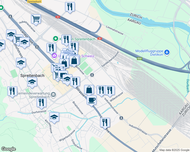Open the green pin beside Spreitenbach label
Viewport: 190px width, 152px height.
(x=55, y=39)
